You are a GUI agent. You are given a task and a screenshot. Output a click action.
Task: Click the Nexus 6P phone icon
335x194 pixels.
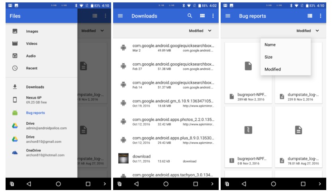point(15,100)
